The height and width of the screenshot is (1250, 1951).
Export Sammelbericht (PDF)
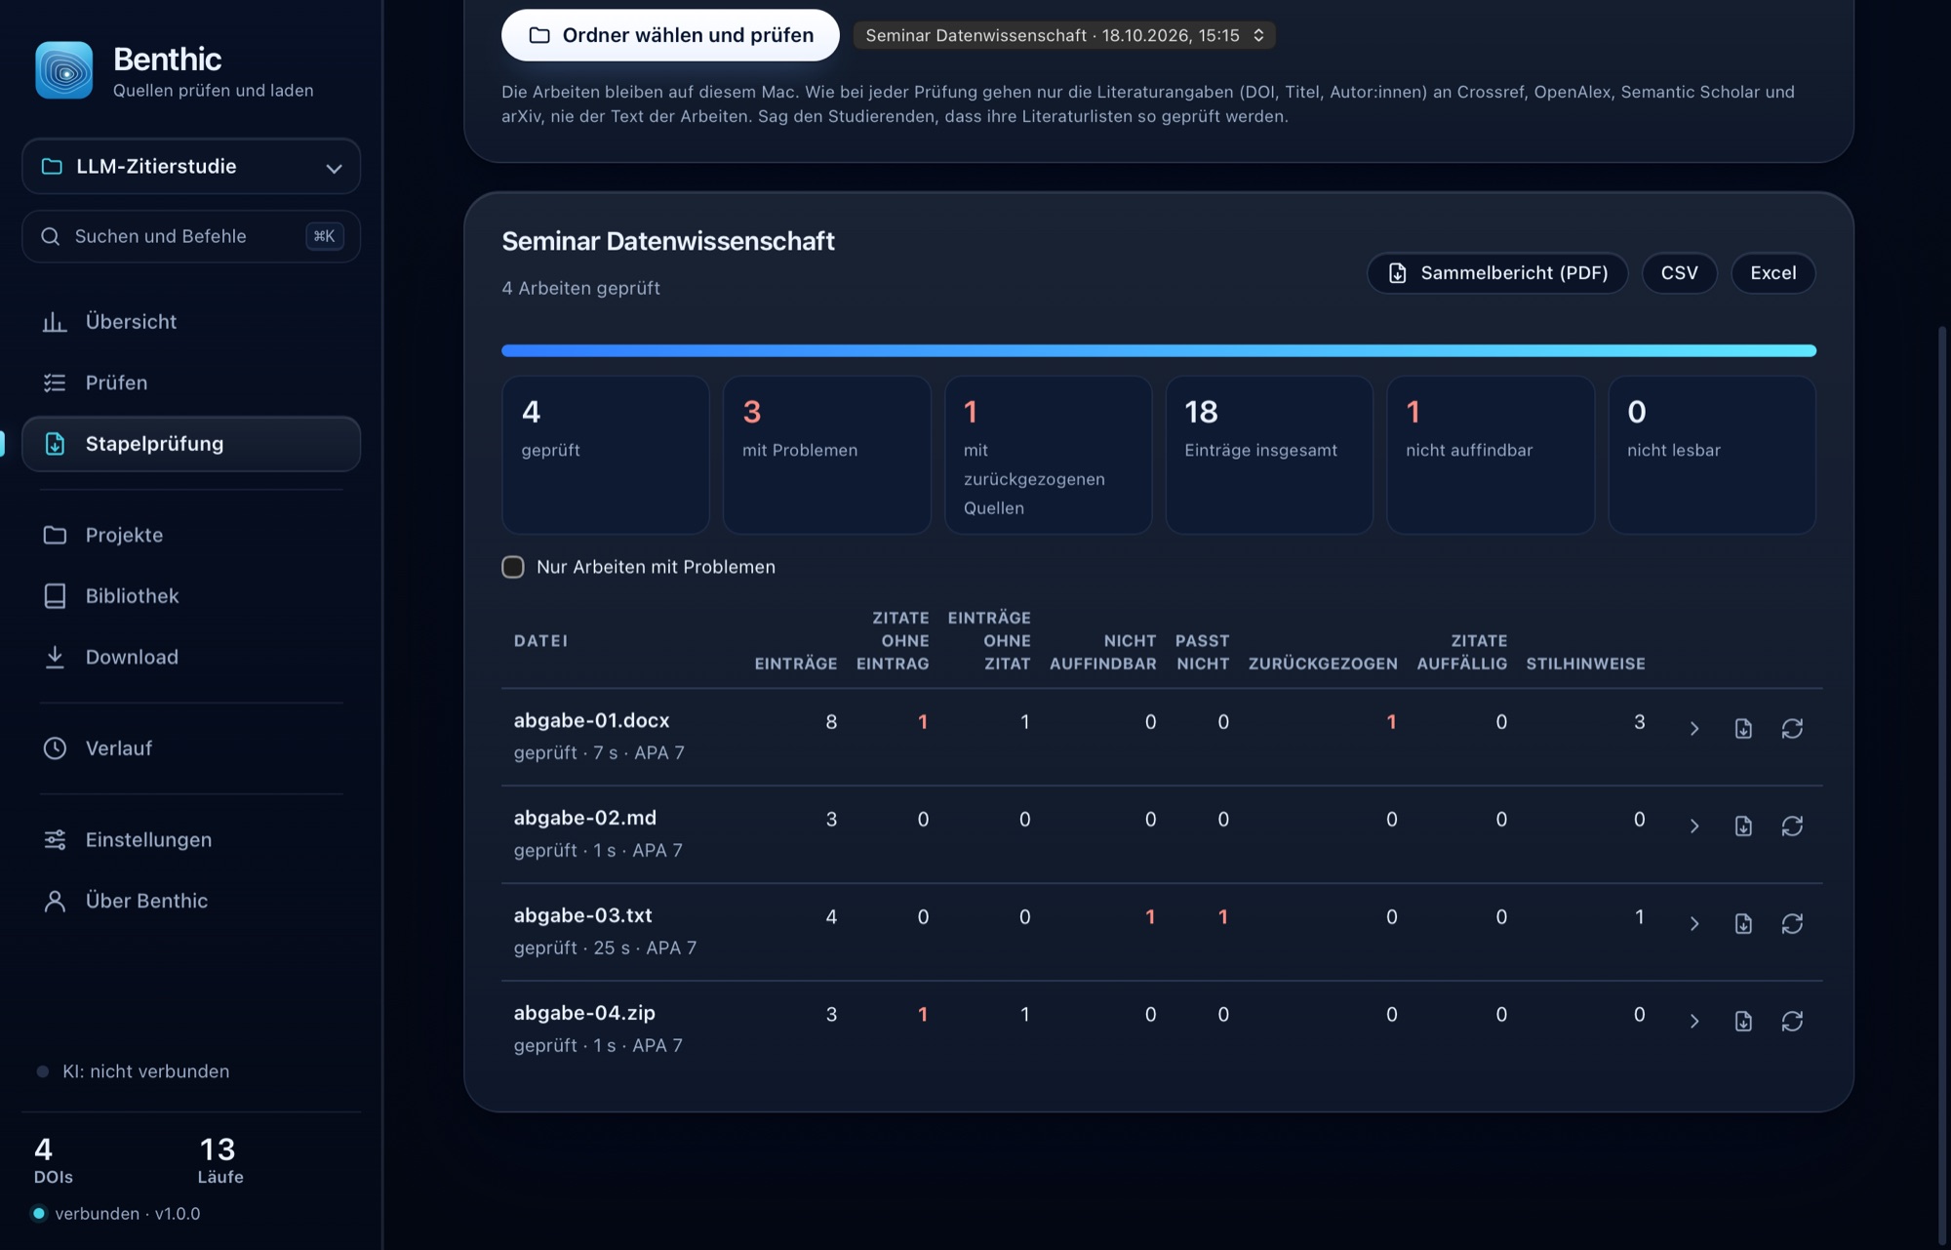pyautogui.click(x=1497, y=272)
